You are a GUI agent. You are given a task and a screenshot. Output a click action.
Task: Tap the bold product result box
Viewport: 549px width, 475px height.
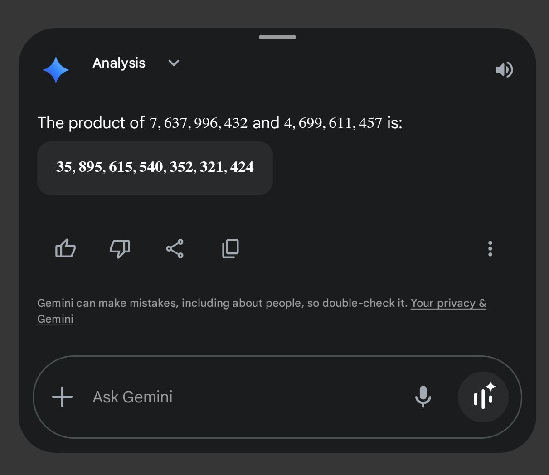coord(155,168)
